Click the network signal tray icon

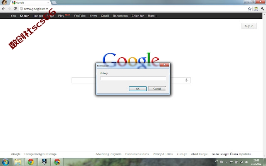[241, 162]
